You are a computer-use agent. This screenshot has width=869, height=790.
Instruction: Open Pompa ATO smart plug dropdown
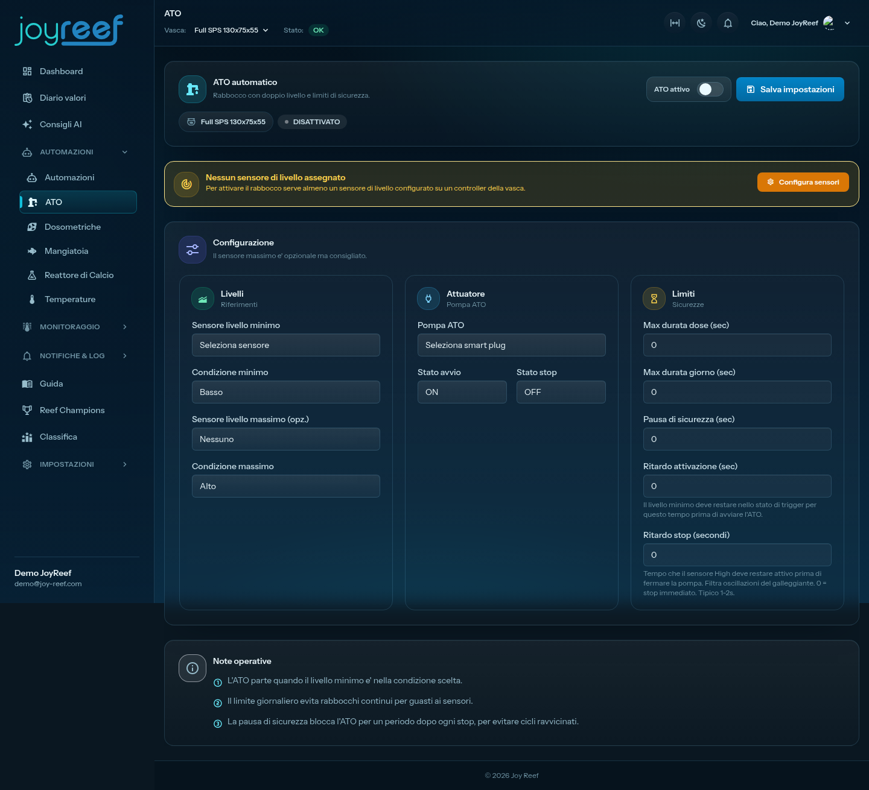[x=512, y=345]
